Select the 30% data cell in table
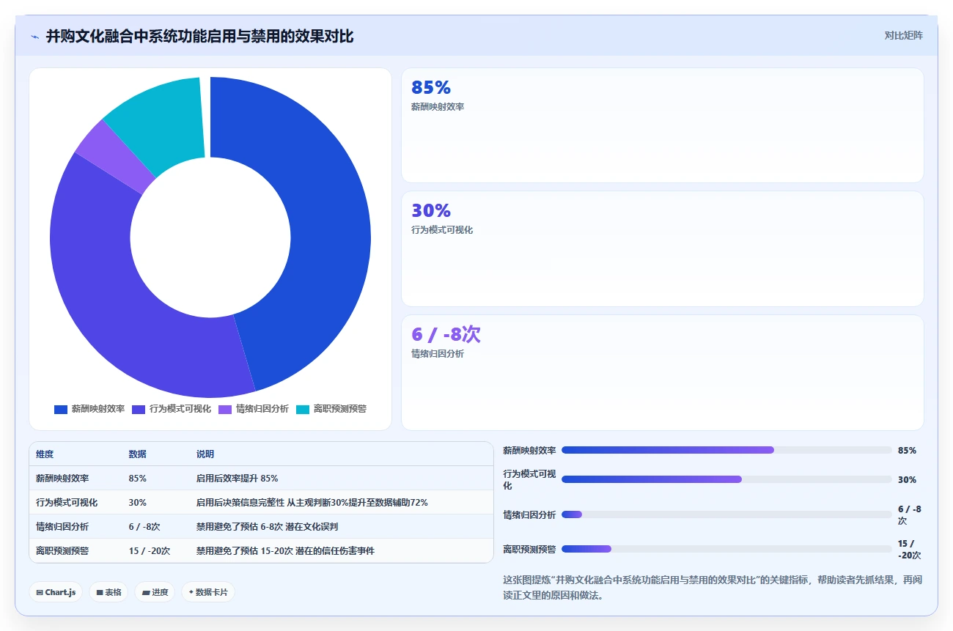Screen dimensions: 953x631 (x=138, y=503)
